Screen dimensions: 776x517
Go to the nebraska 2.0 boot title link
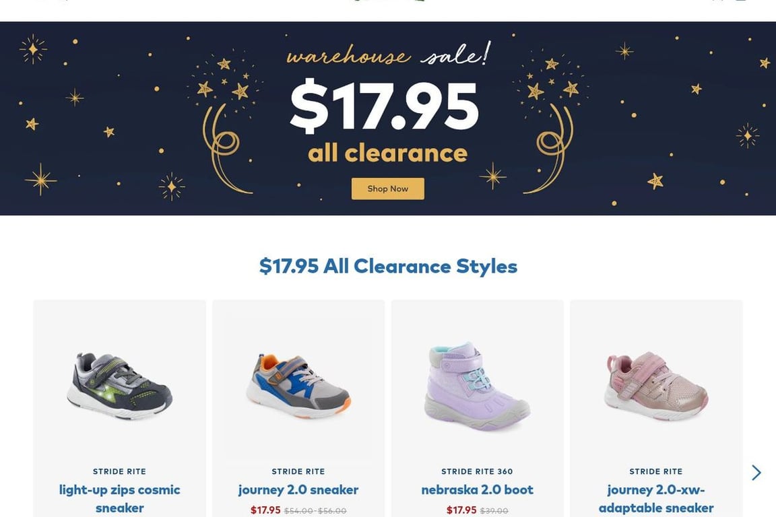click(x=477, y=489)
